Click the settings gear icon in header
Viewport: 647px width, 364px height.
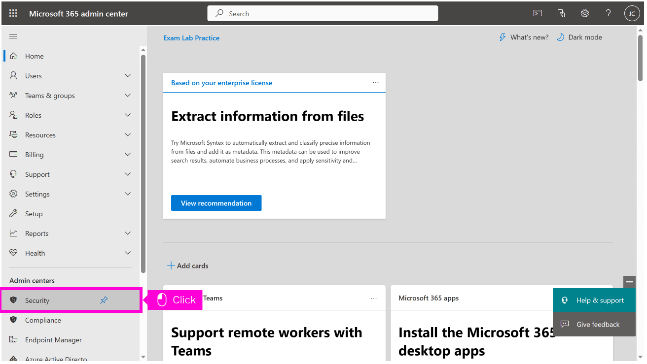click(585, 14)
